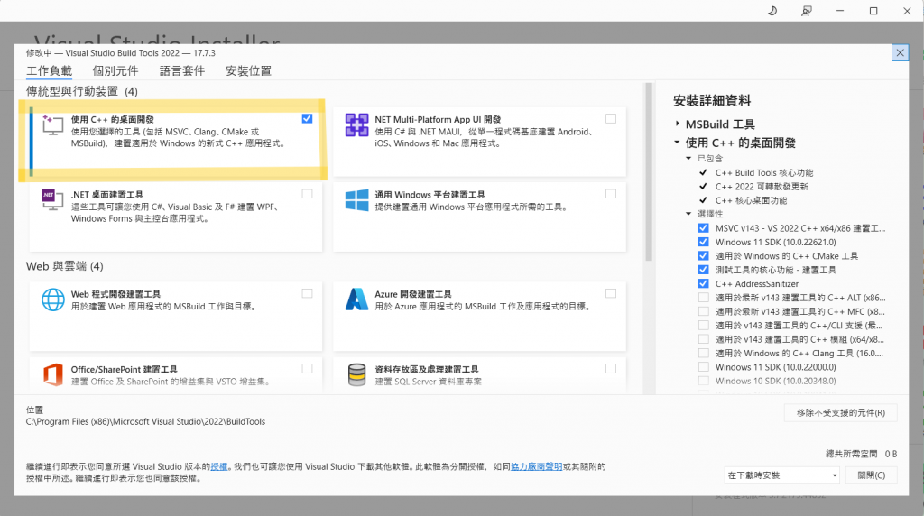Check the .NET 桌面建置工具 workload checkbox
This screenshot has height=516, width=924.
click(x=307, y=194)
